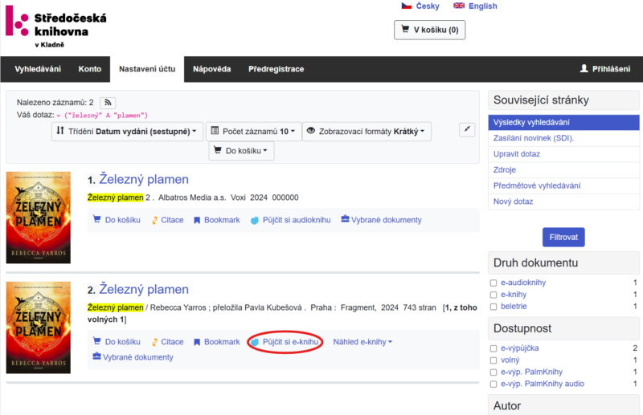
Task: Open the Nápověda menu item
Action: (x=211, y=69)
